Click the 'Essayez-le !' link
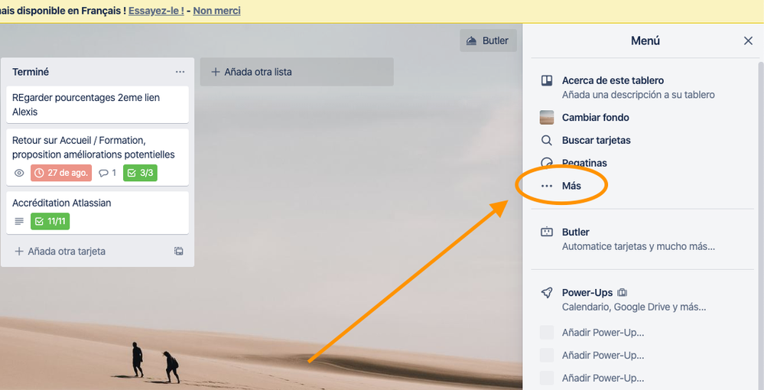This screenshot has width=764, height=390. coord(157,10)
